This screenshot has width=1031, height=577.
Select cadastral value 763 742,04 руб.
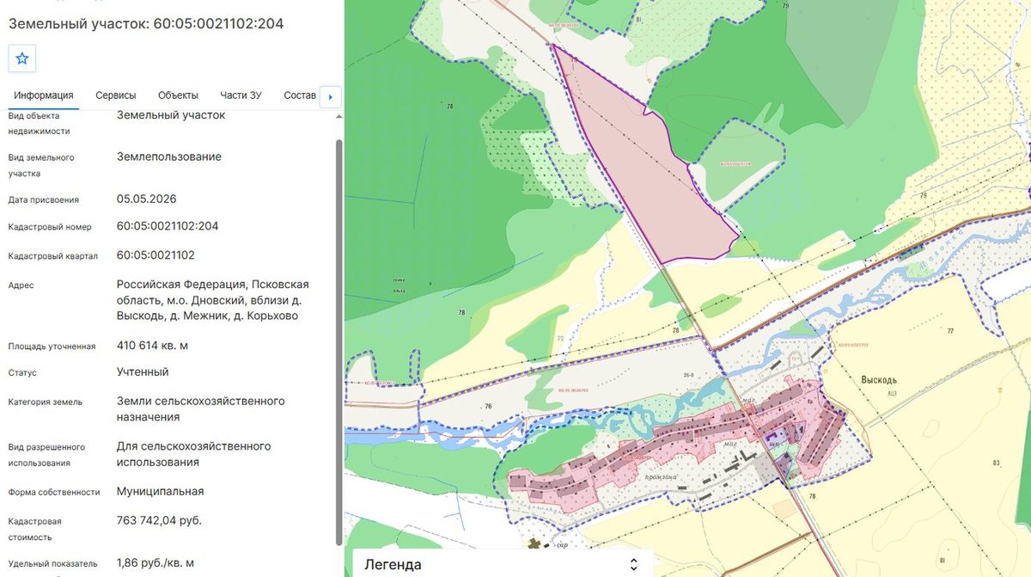tap(160, 520)
